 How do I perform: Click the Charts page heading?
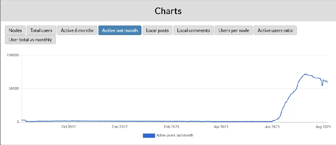(168, 11)
